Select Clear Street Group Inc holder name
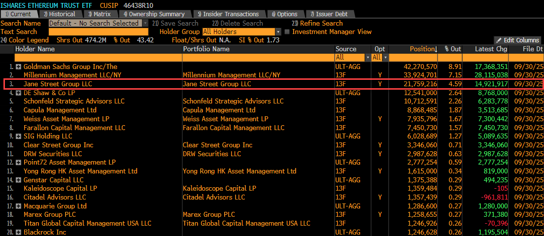Image resolution: width=544 pixels, height=236 pixels. (x=58, y=145)
